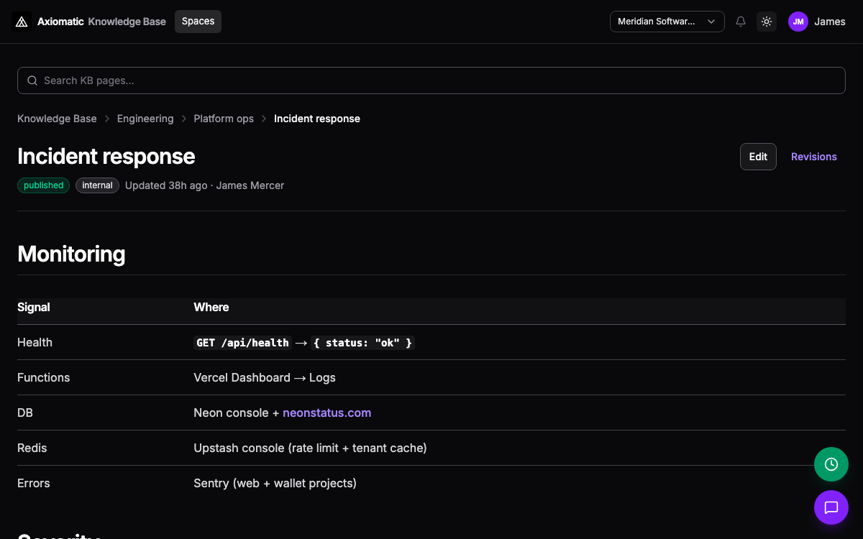
Task: Click the Axiomatic Knowledge Base title
Action: tap(101, 22)
